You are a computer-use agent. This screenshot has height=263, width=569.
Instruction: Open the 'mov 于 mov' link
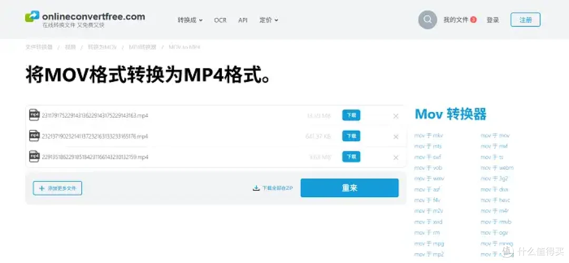coord(495,136)
